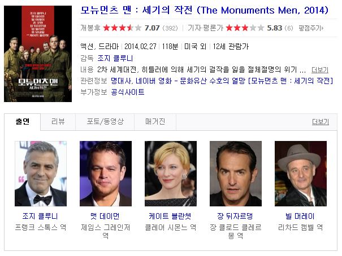Switch to the 포토/동영상 tab
This screenshot has height=256, width=342.
pos(105,122)
